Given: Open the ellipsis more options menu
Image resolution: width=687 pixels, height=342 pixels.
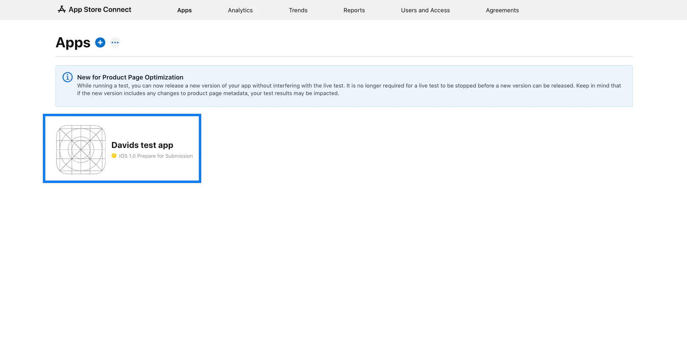Looking at the screenshot, I should pos(115,42).
